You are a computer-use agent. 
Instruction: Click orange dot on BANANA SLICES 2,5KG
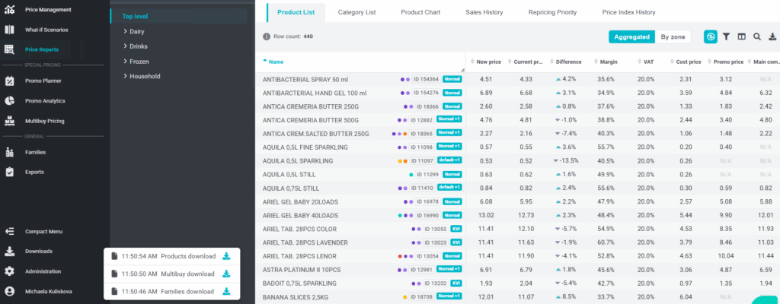[405, 297]
